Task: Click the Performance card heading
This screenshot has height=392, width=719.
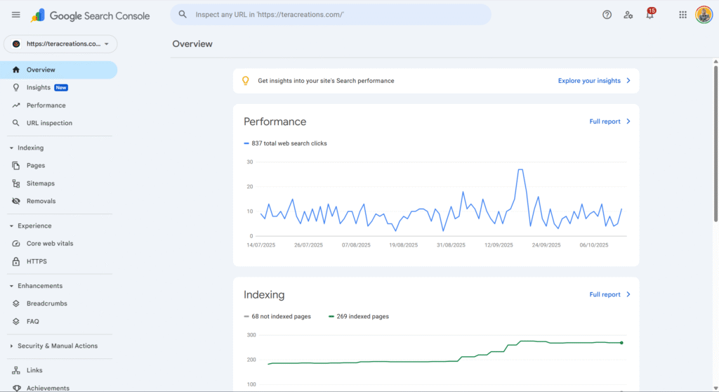Action: 275,122
